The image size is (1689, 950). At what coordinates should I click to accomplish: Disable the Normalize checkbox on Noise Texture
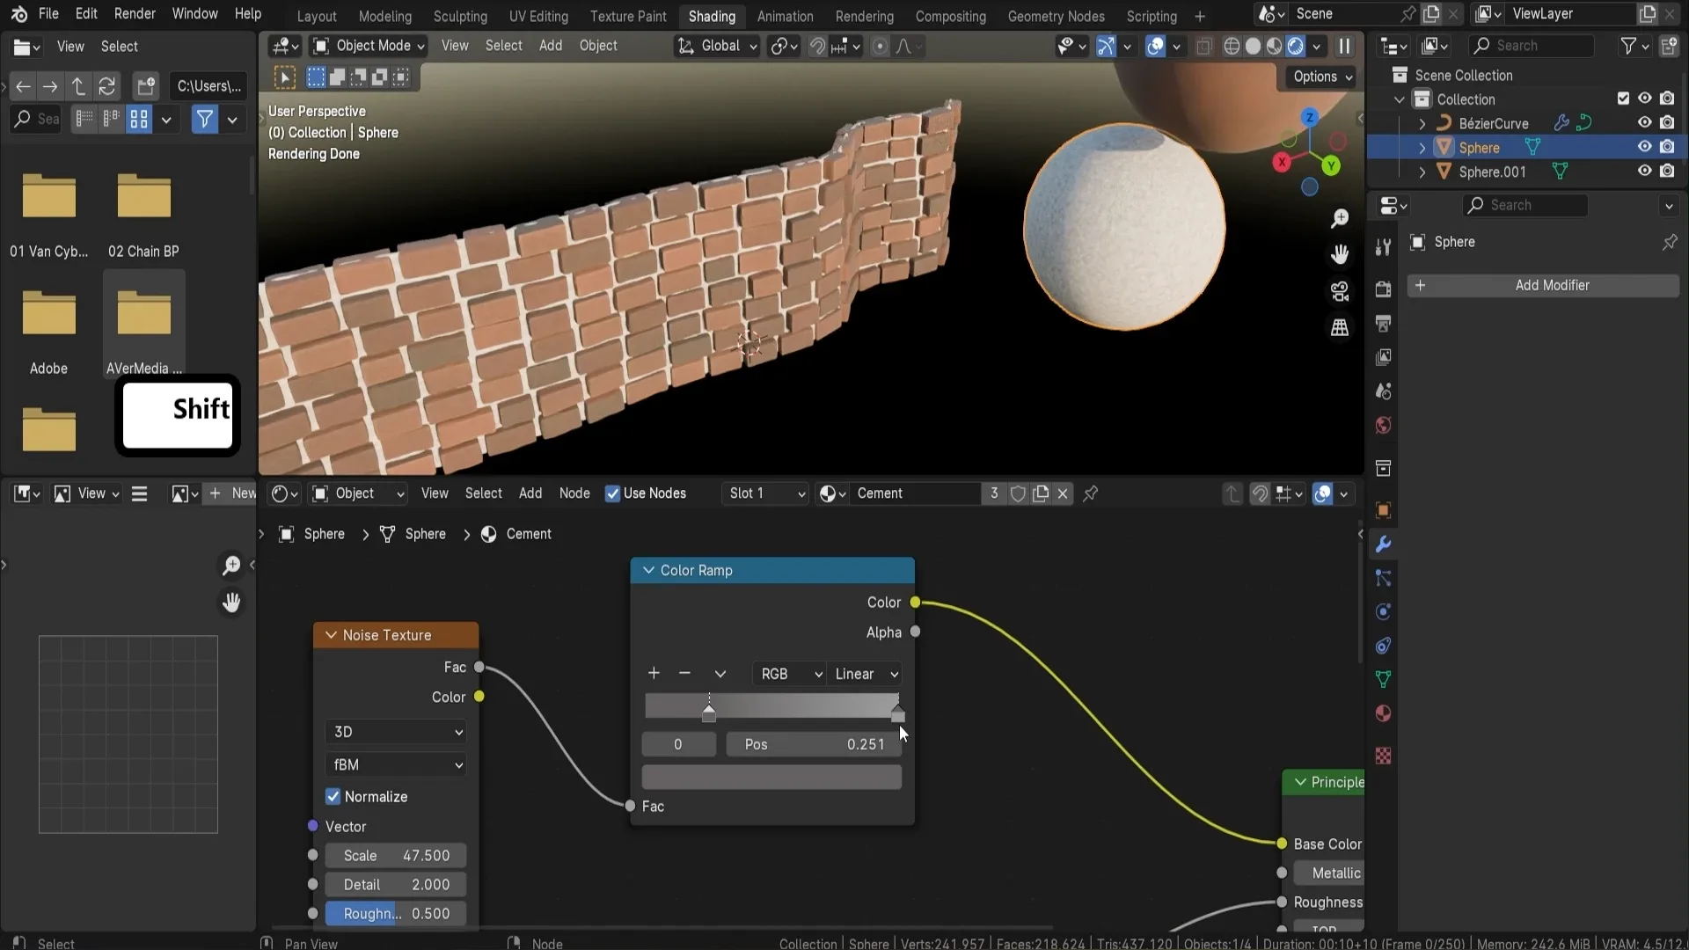tap(333, 797)
